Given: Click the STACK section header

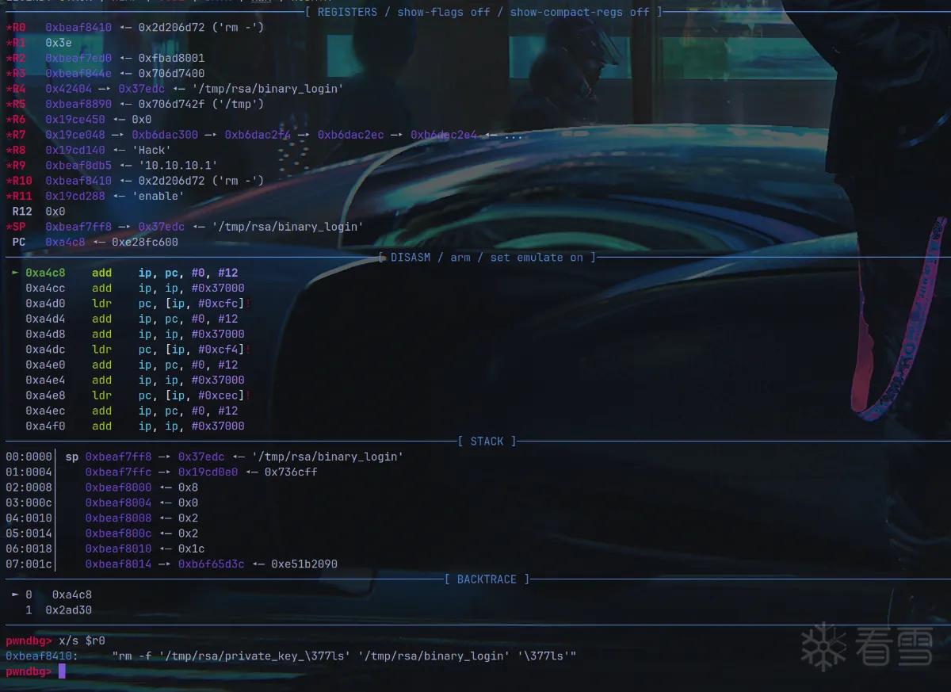Looking at the screenshot, I should coord(487,442).
